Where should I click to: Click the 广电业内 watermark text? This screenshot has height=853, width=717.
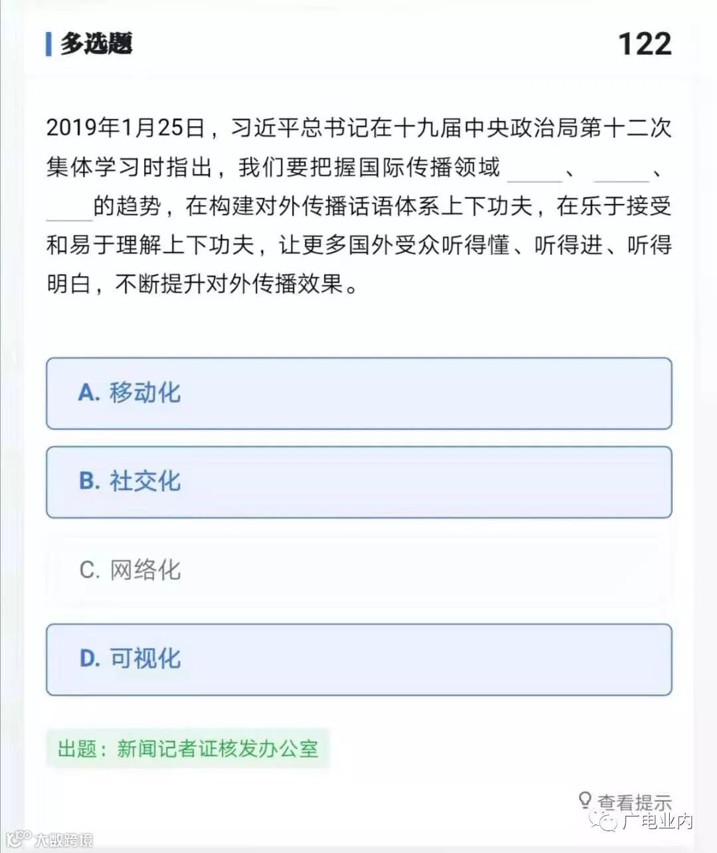(x=657, y=822)
